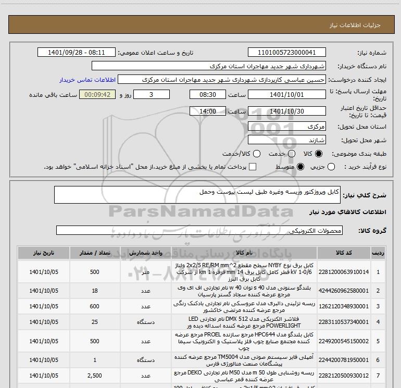Click the ردیف column header
401x388 pixels.
[x=378, y=253]
